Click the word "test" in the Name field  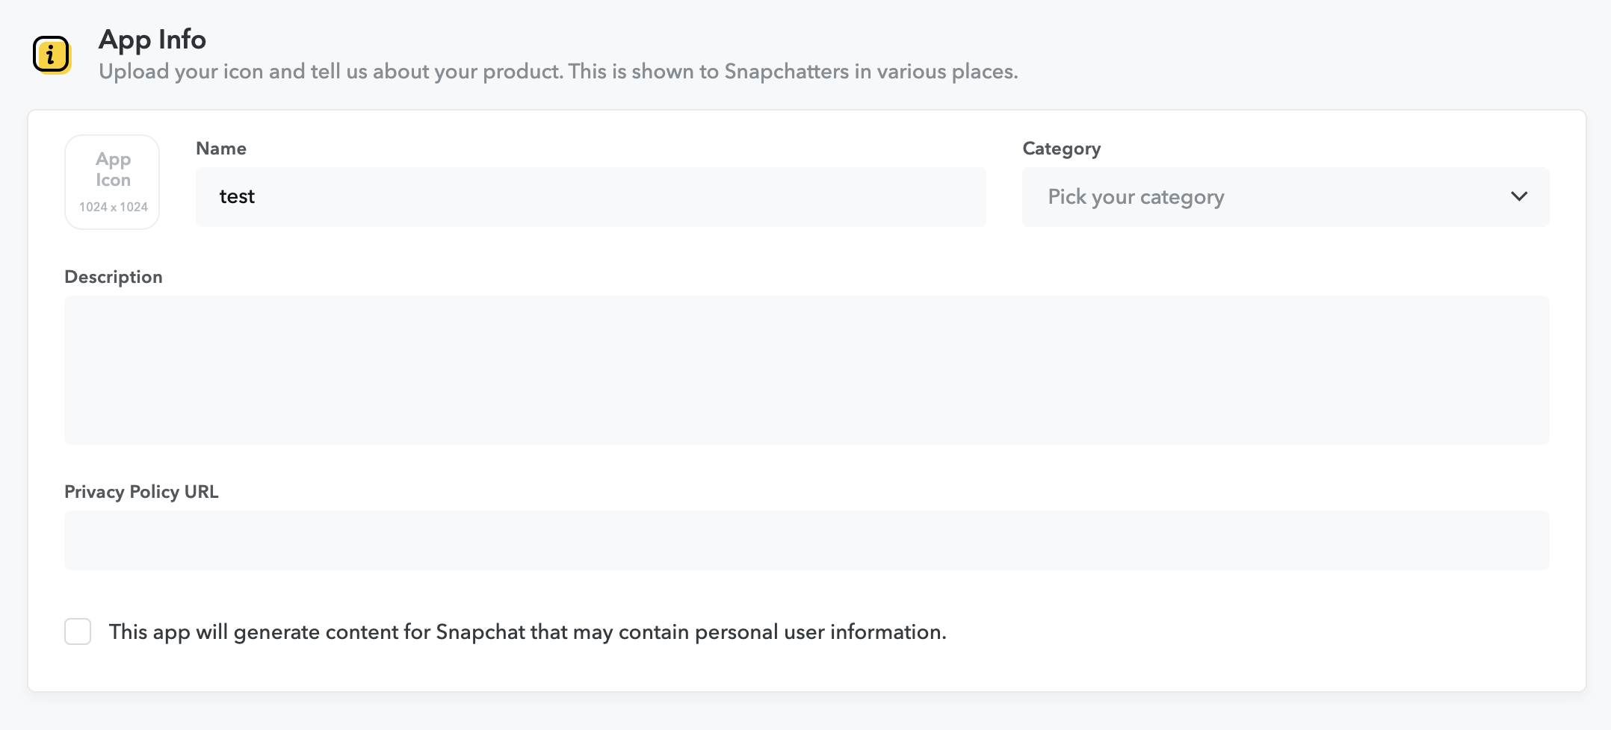[x=237, y=197]
